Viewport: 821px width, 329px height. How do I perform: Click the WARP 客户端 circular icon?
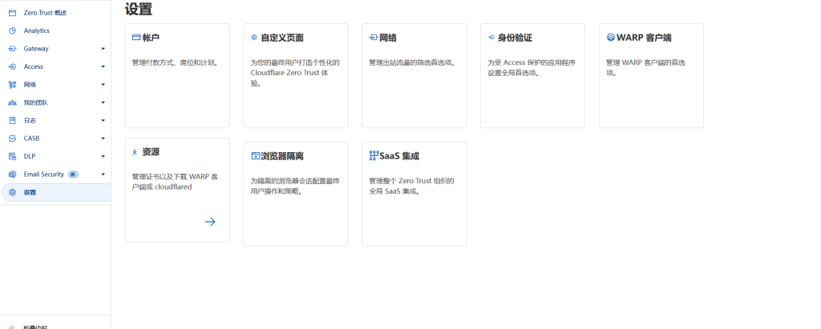pos(610,38)
